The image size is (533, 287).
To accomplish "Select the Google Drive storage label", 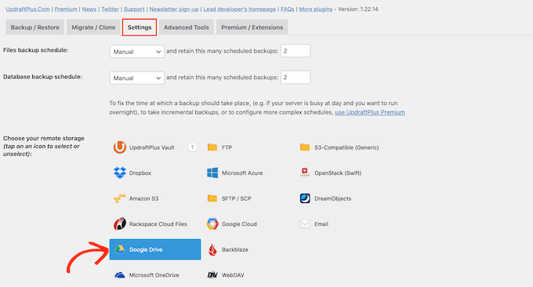I will (x=146, y=249).
